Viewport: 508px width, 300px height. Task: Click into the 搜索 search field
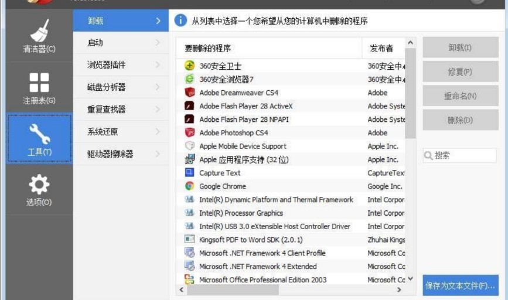click(x=460, y=155)
